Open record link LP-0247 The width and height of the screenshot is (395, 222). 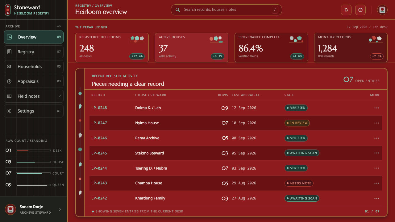(x=99, y=123)
